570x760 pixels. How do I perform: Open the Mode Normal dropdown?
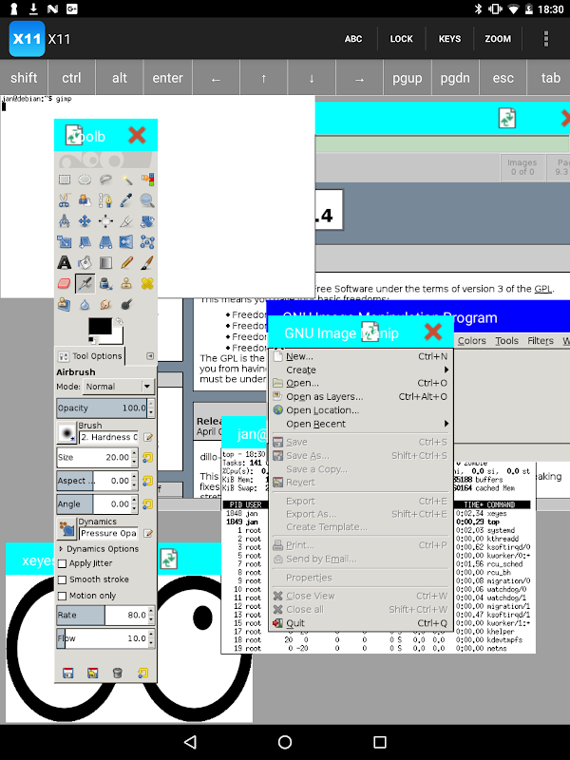pyautogui.click(x=119, y=387)
